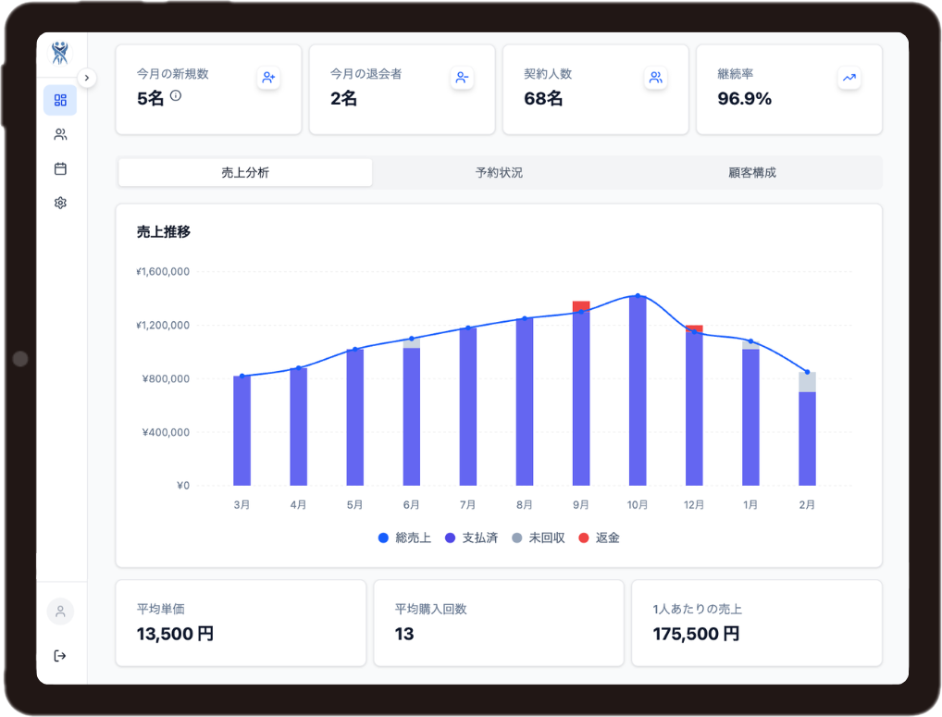Click the user-plus icon on 今月の新規数 card

(x=268, y=78)
